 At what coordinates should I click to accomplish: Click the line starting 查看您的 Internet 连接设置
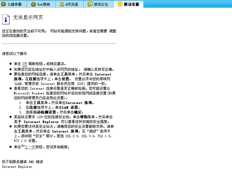pyautogui.click(x=62, y=88)
